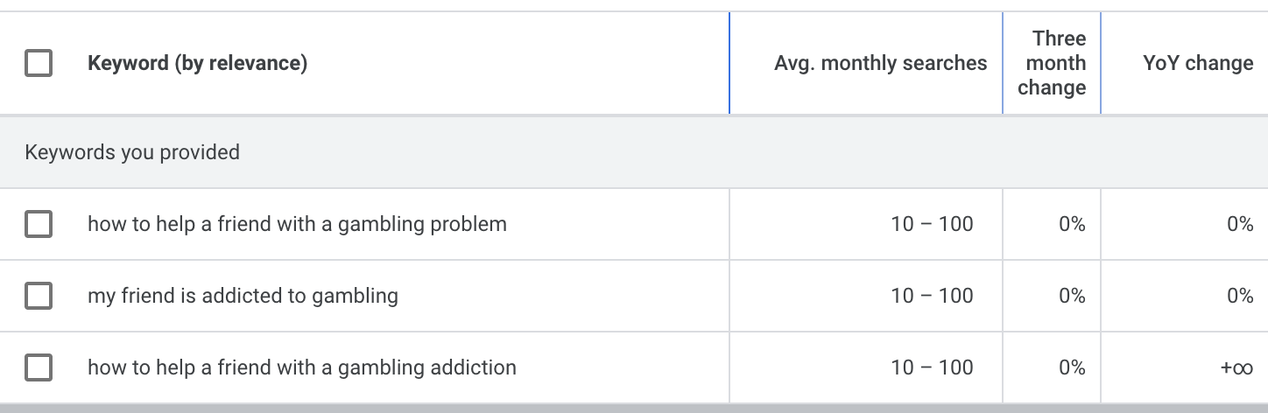1268x413 pixels.
Task: Click the 10 – 100 searches value for "gambling problem"
Action: (x=932, y=224)
